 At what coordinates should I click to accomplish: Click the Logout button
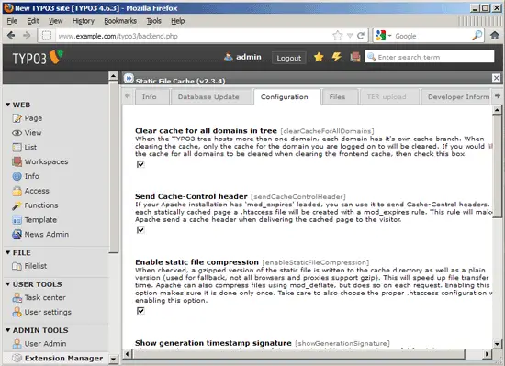pyautogui.click(x=289, y=58)
